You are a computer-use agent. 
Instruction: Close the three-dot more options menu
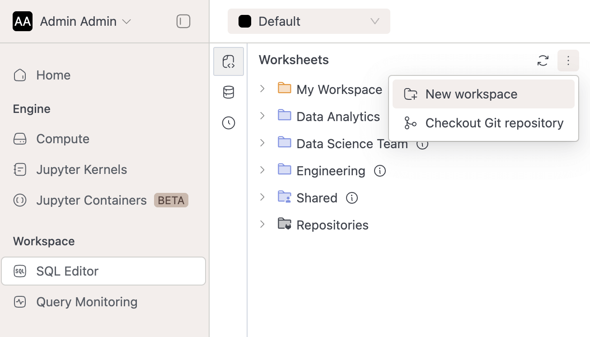568,61
